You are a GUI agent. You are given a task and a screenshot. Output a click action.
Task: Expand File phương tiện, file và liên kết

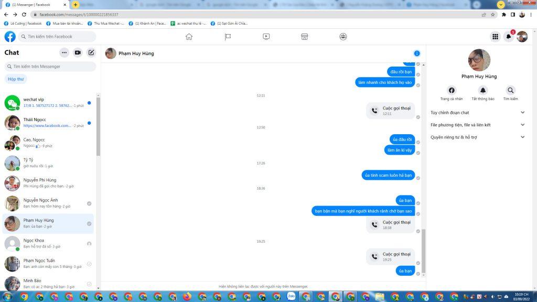(522, 125)
